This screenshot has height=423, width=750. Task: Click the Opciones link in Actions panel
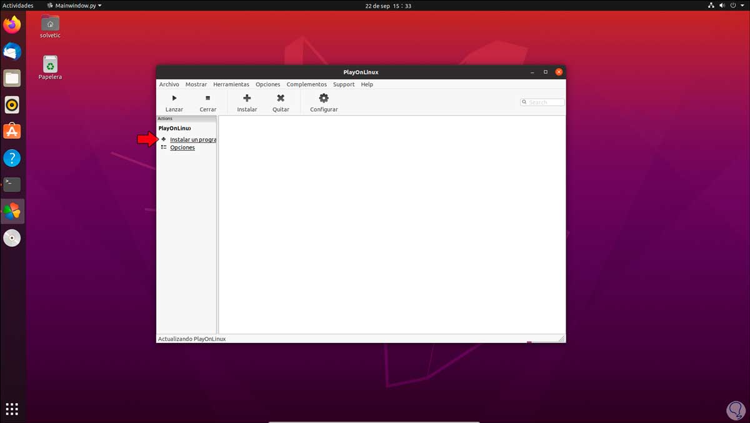(x=182, y=147)
